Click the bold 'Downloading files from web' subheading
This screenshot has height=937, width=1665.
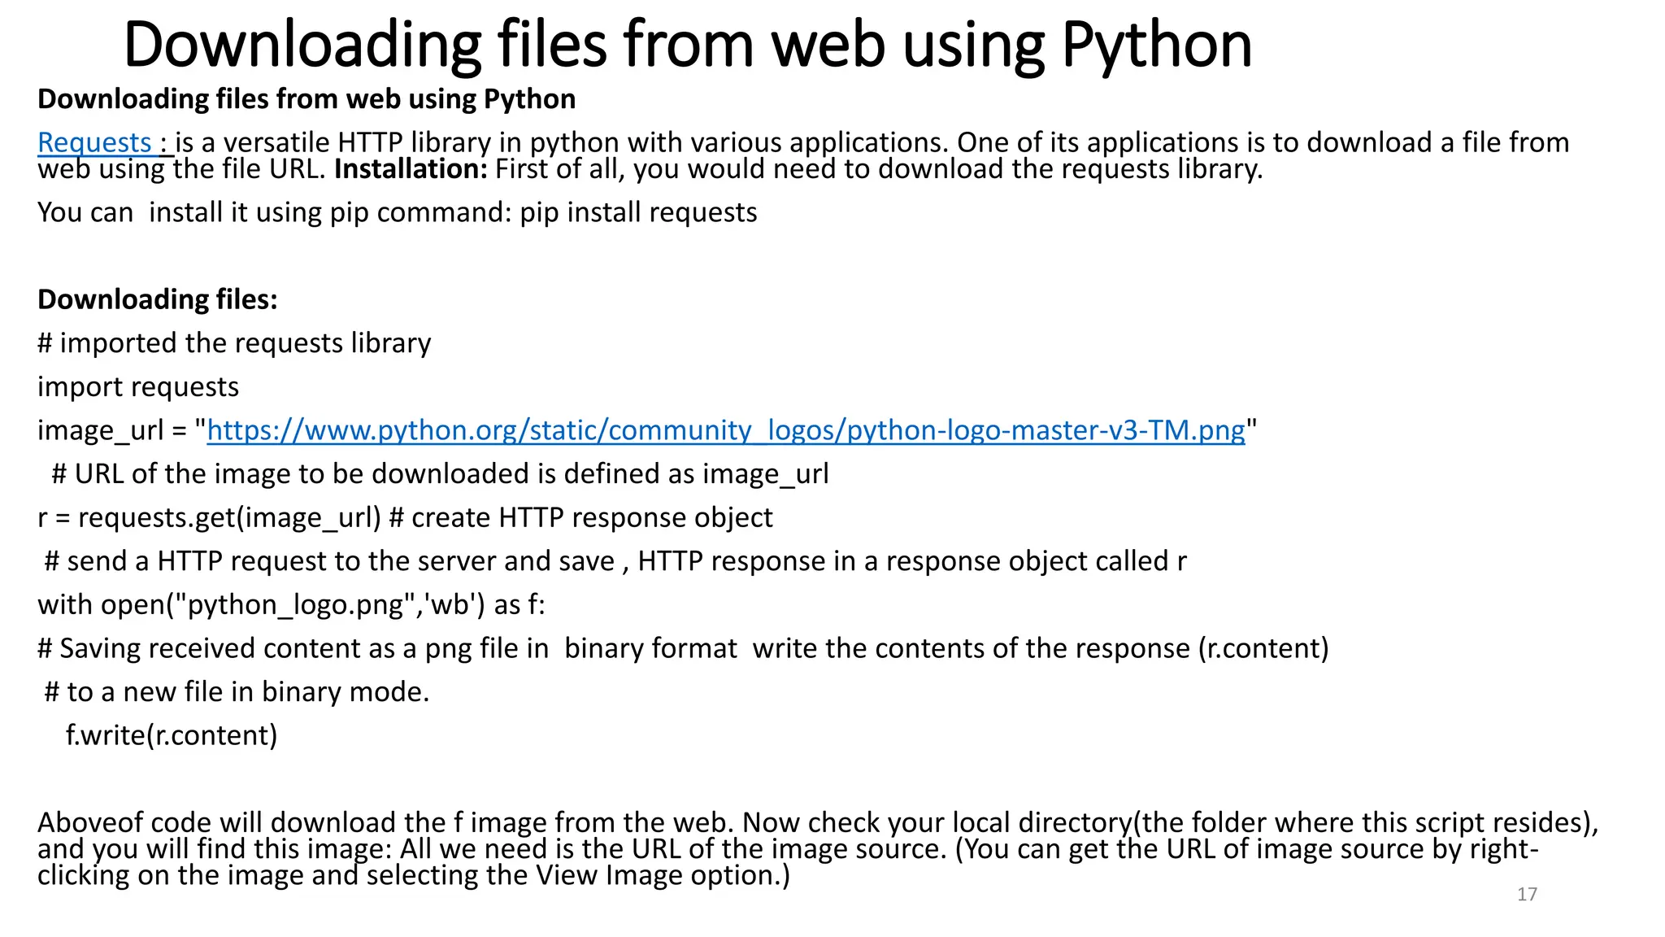tap(306, 99)
